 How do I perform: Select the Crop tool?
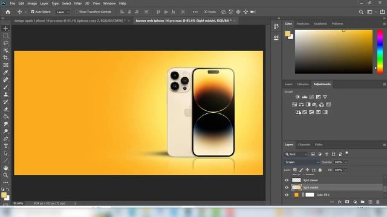point(5,58)
